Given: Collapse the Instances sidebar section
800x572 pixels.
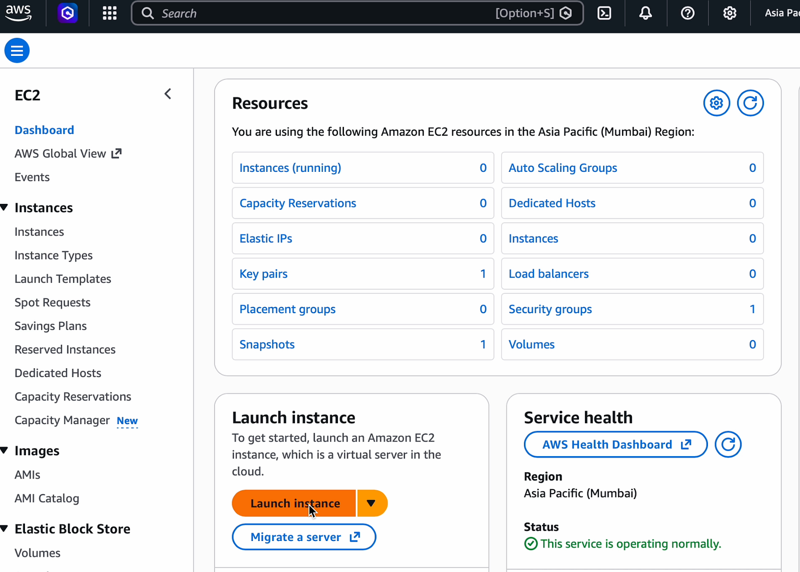Looking at the screenshot, I should 4,207.
